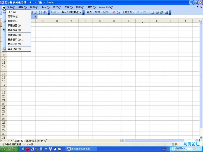Click the picture icon at toolbar end
Image resolution: width=203 pixels, height=152 pixels.
click(x=166, y=12)
